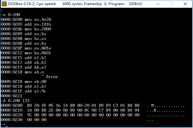Click the '-a 0:200' command line
This screenshot has height=128, width=193.
(x=10, y=15)
